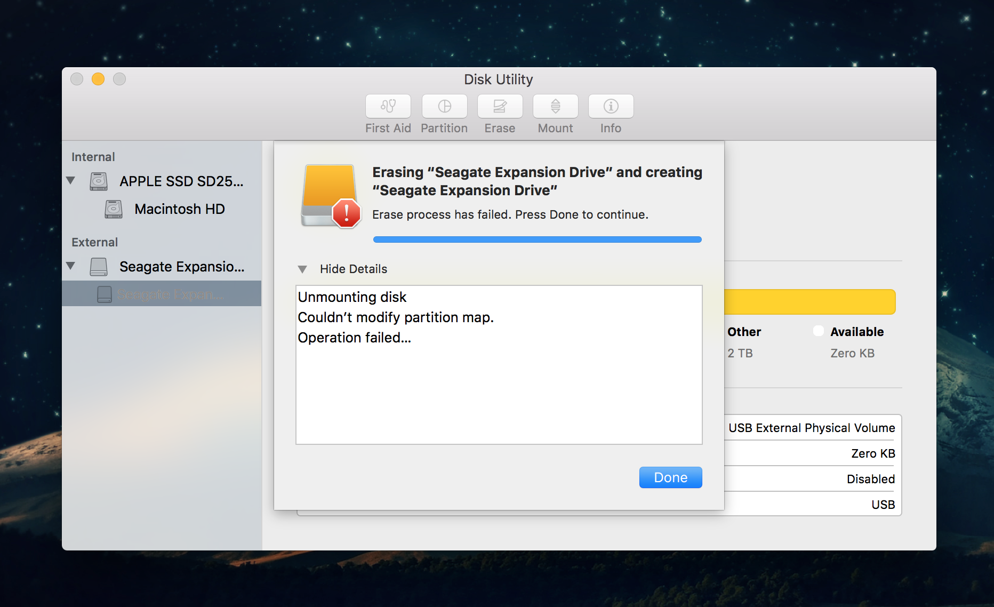Click the 'Zero KB' table cell
The height and width of the screenshot is (607, 994).
pyautogui.click(x=873, y=453)
